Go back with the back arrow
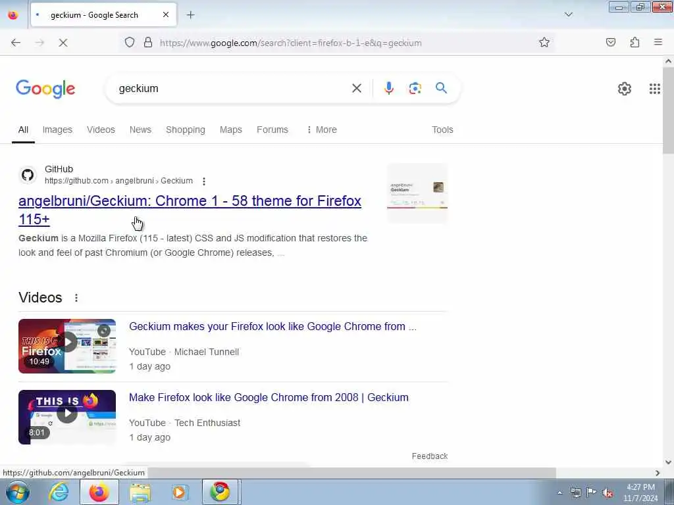Screen dimensions: 674x505 point(16,43)
